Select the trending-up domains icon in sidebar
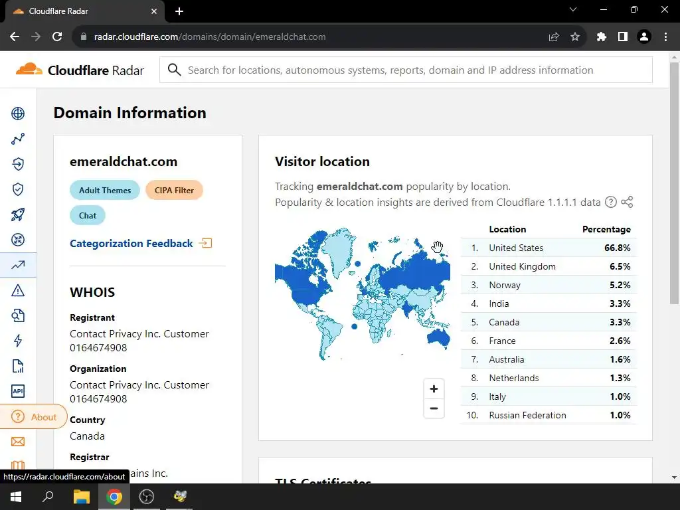The width and height of the screenshot is (680, 510). pos(18,265)
